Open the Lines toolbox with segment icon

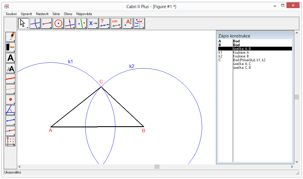coord(47,23)
